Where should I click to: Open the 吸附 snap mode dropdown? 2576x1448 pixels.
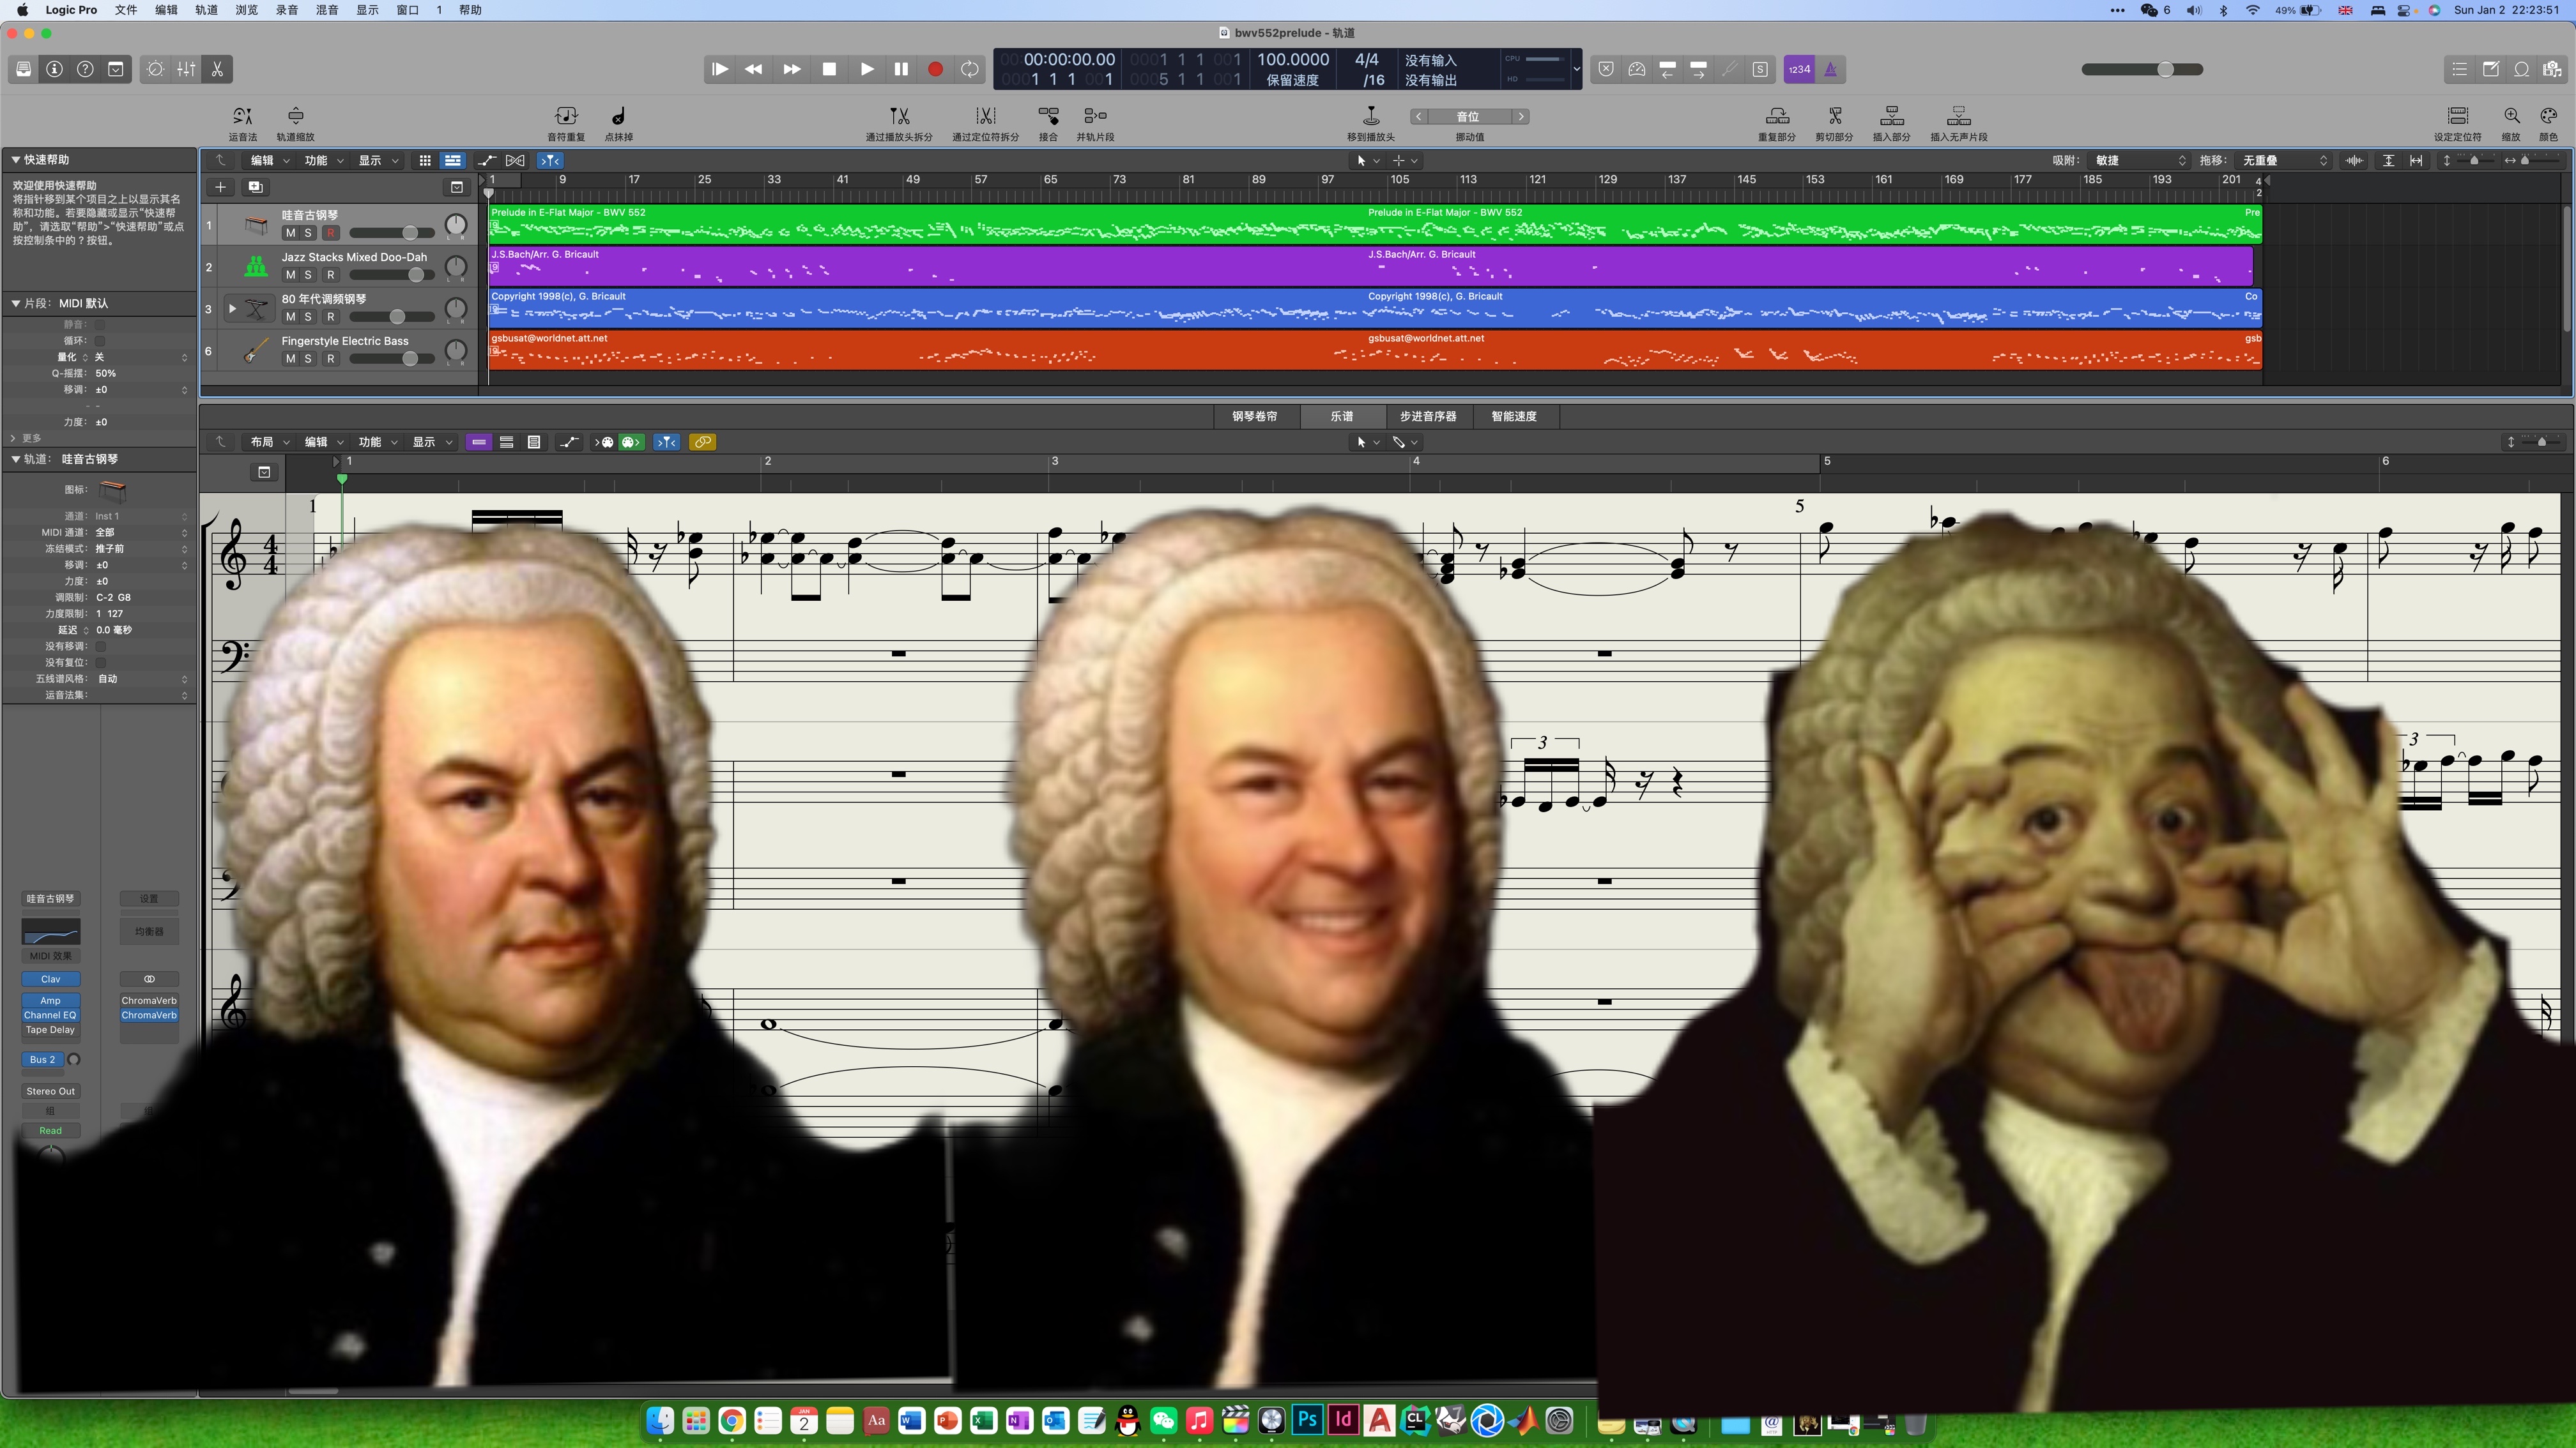[x=2139, y=160]
